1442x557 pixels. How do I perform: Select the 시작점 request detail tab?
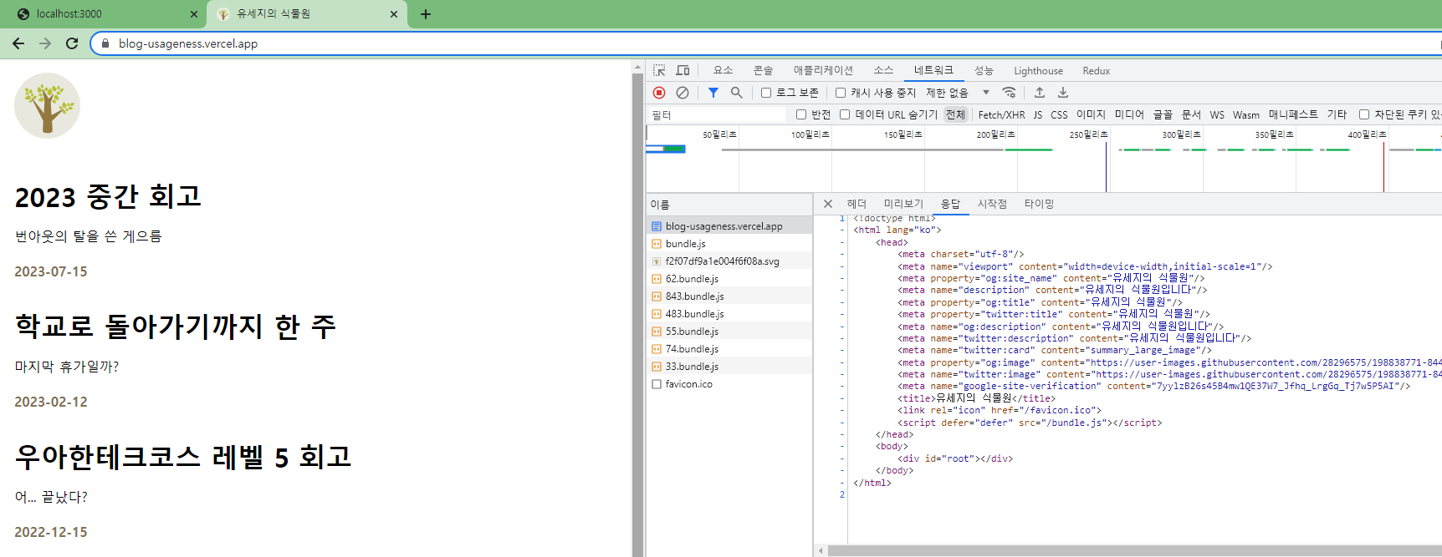click(992, 204)
